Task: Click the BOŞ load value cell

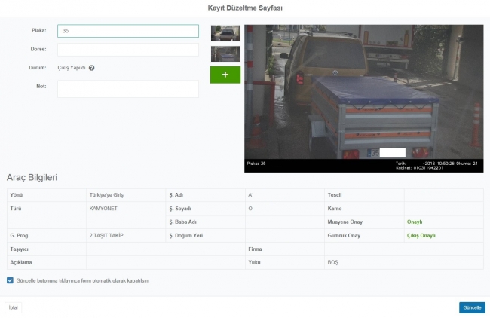Action: [x=332, y=262]
